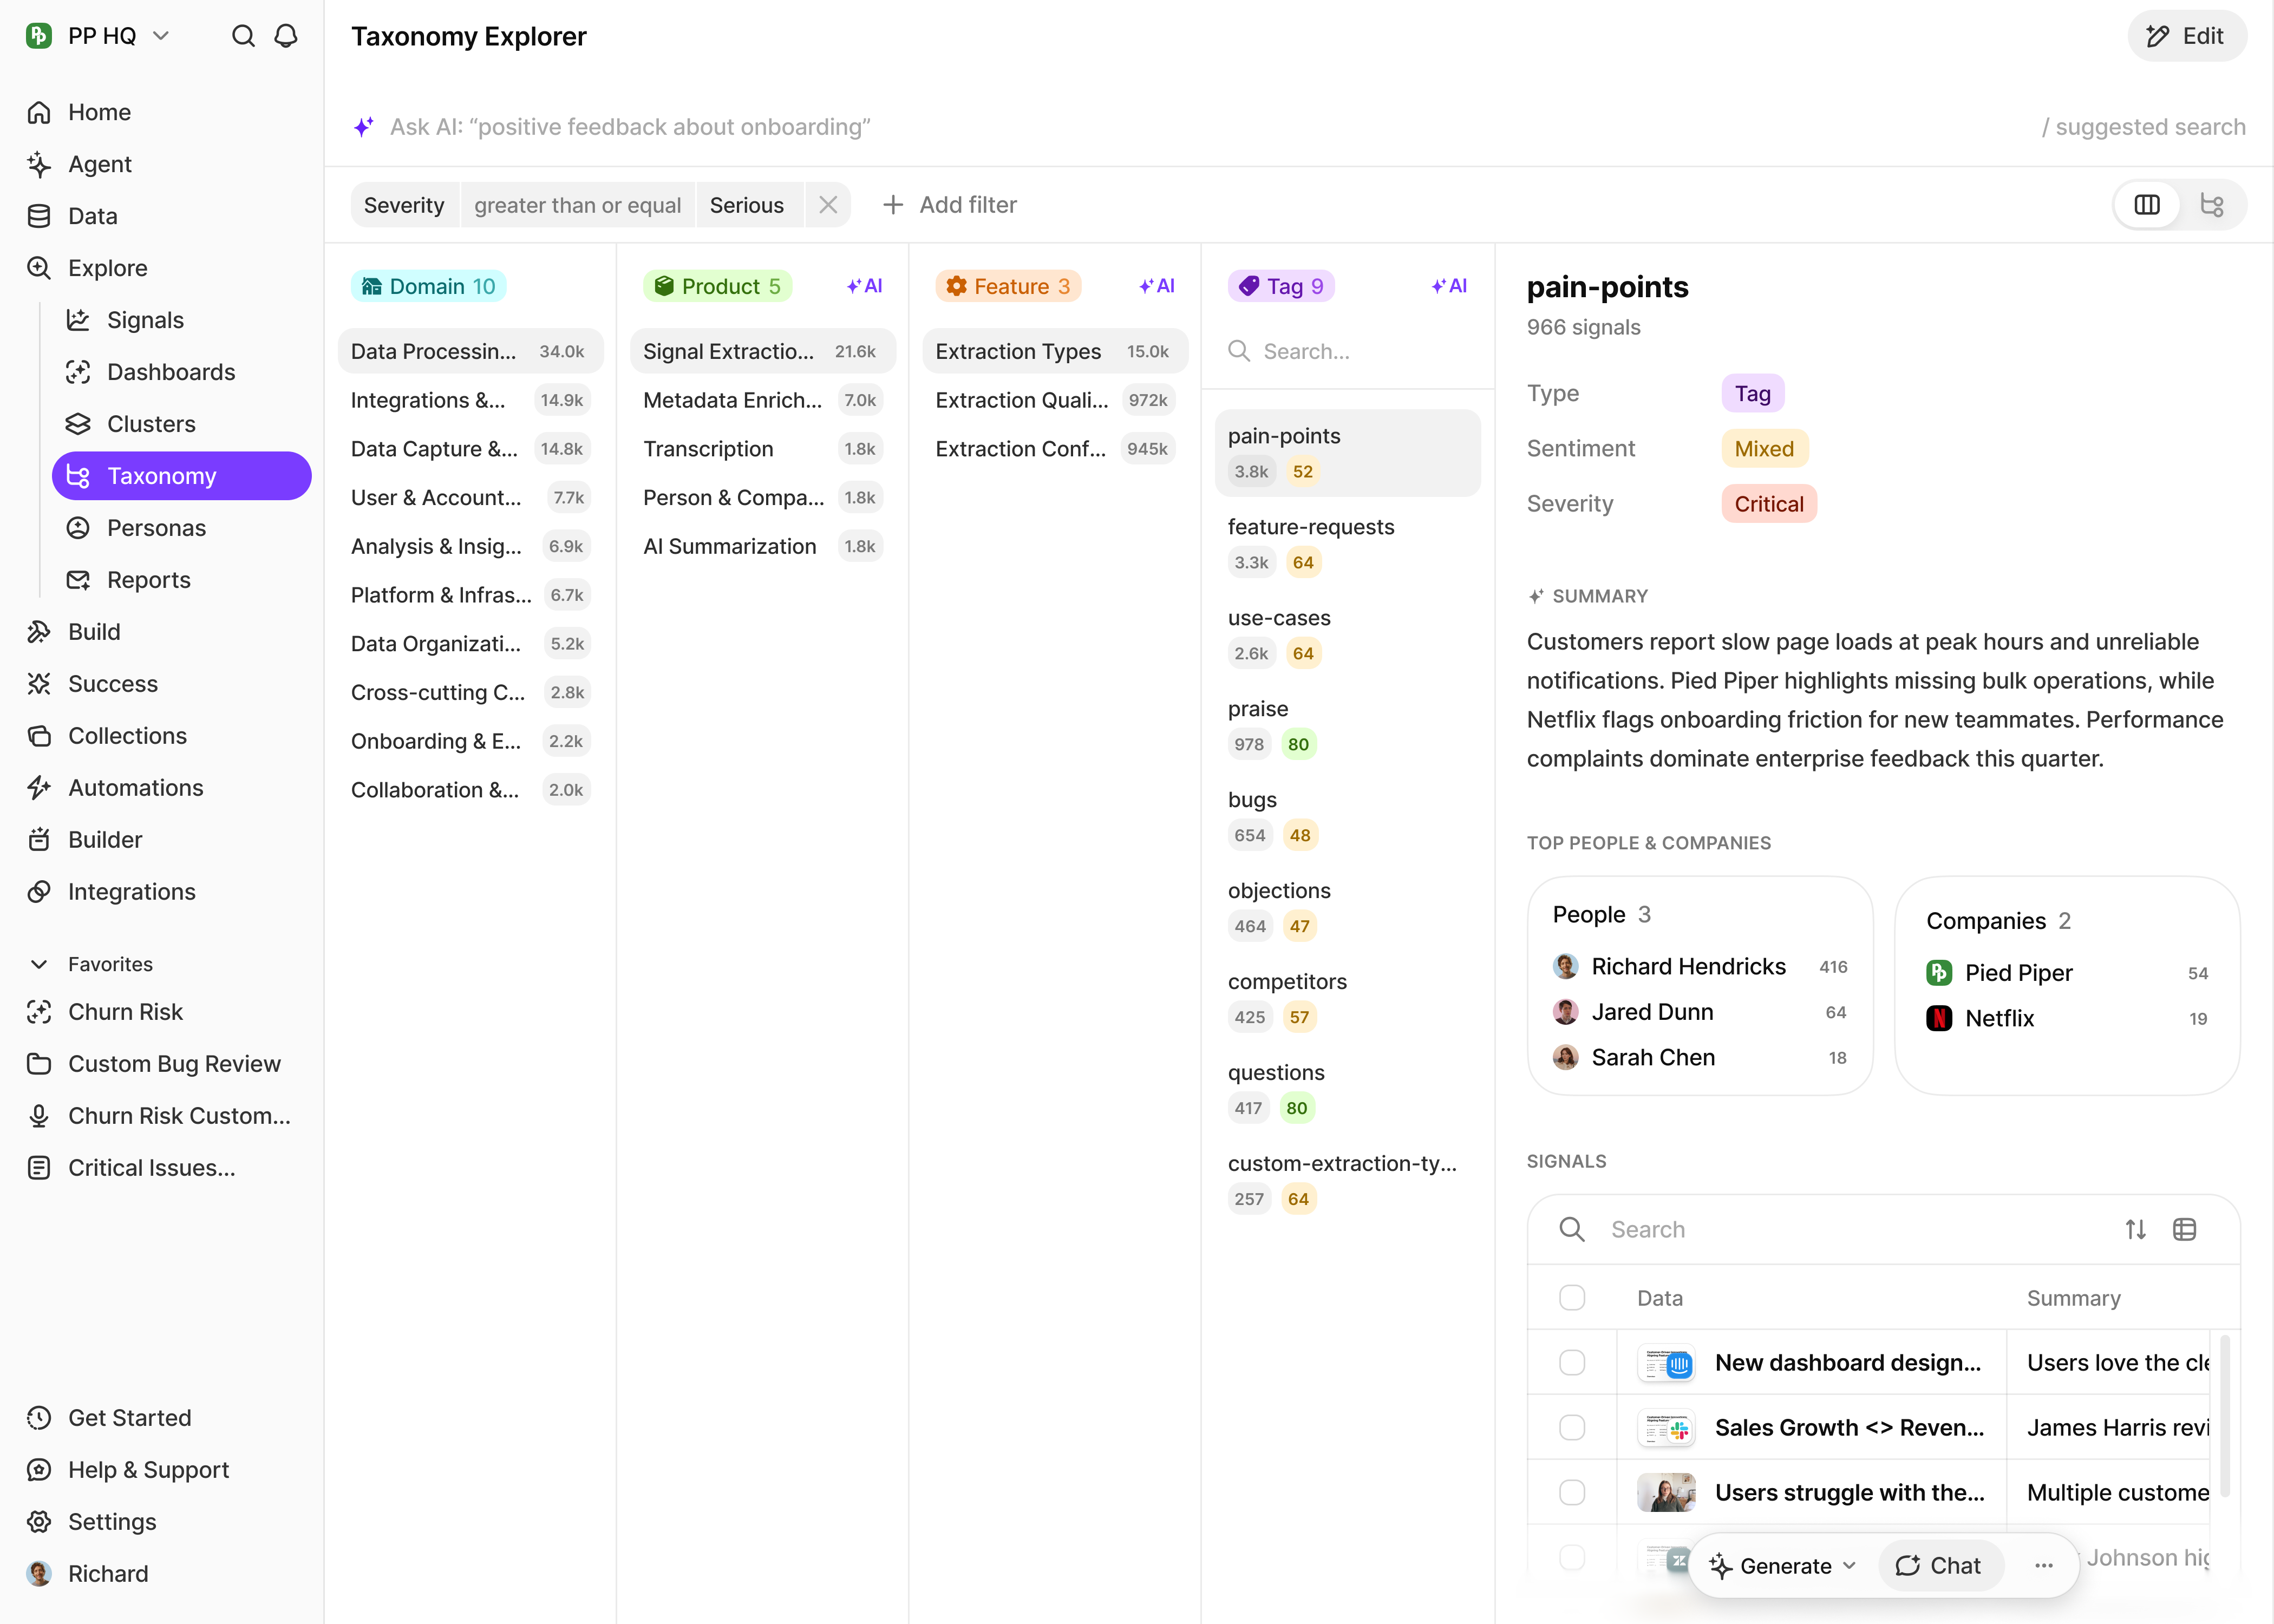Click AI suggestions for the Feature column
The height and width of the screenshot is (1624, 2274).
point(1157,286)
